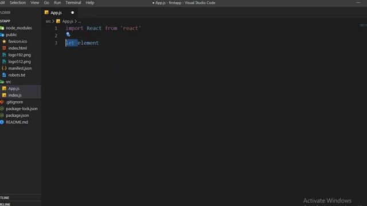
Task: Expand the Timeline panel section
Action: click(x=21, y=204)
